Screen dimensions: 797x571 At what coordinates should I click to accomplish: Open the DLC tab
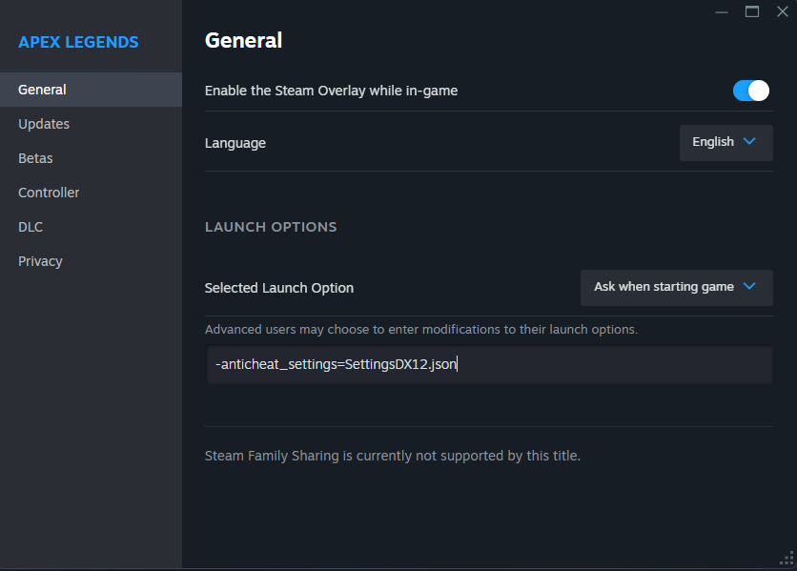tap(31, 227)
